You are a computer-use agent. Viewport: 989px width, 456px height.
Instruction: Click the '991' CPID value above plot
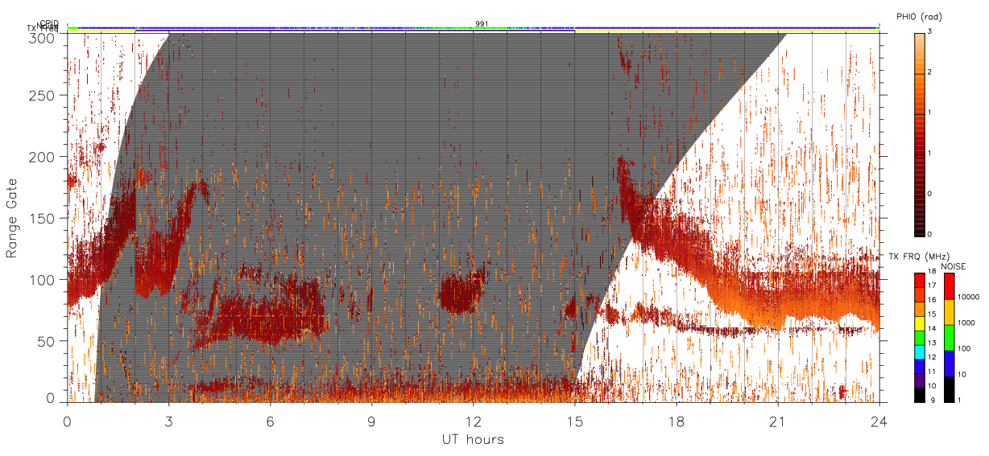[482, 23]
